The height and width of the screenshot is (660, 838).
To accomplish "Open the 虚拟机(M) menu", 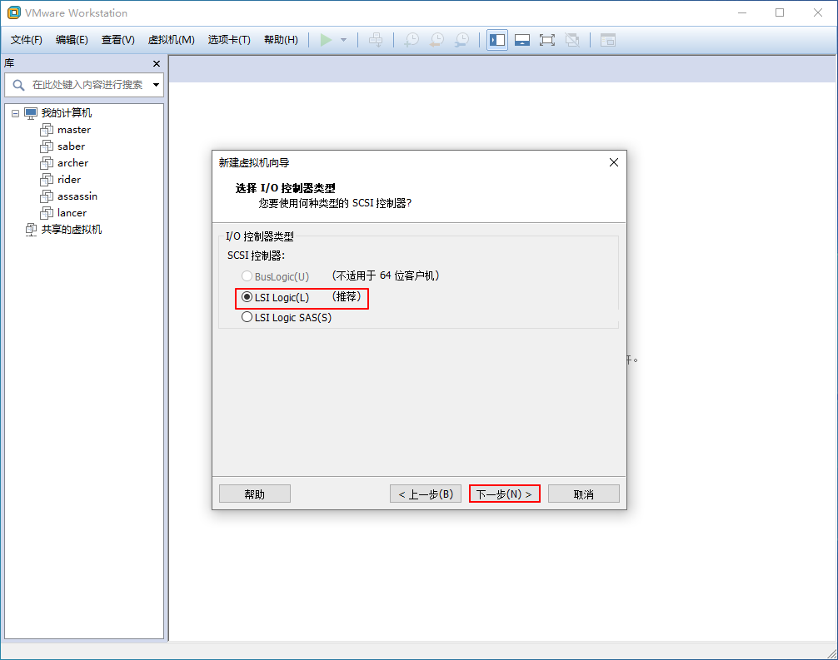I will [x=171, y=40].
